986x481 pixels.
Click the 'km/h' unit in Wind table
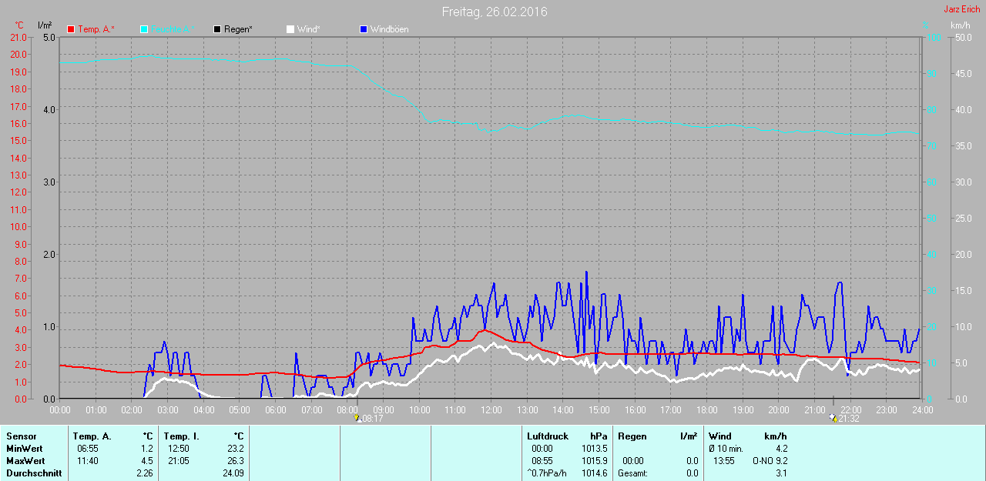click(x=775, y=436)
